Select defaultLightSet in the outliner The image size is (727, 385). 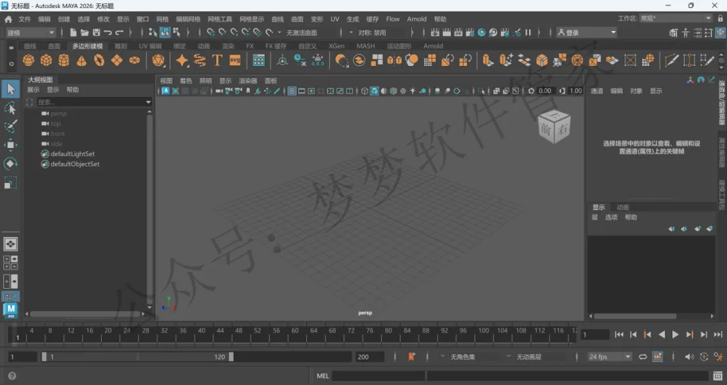72,153
